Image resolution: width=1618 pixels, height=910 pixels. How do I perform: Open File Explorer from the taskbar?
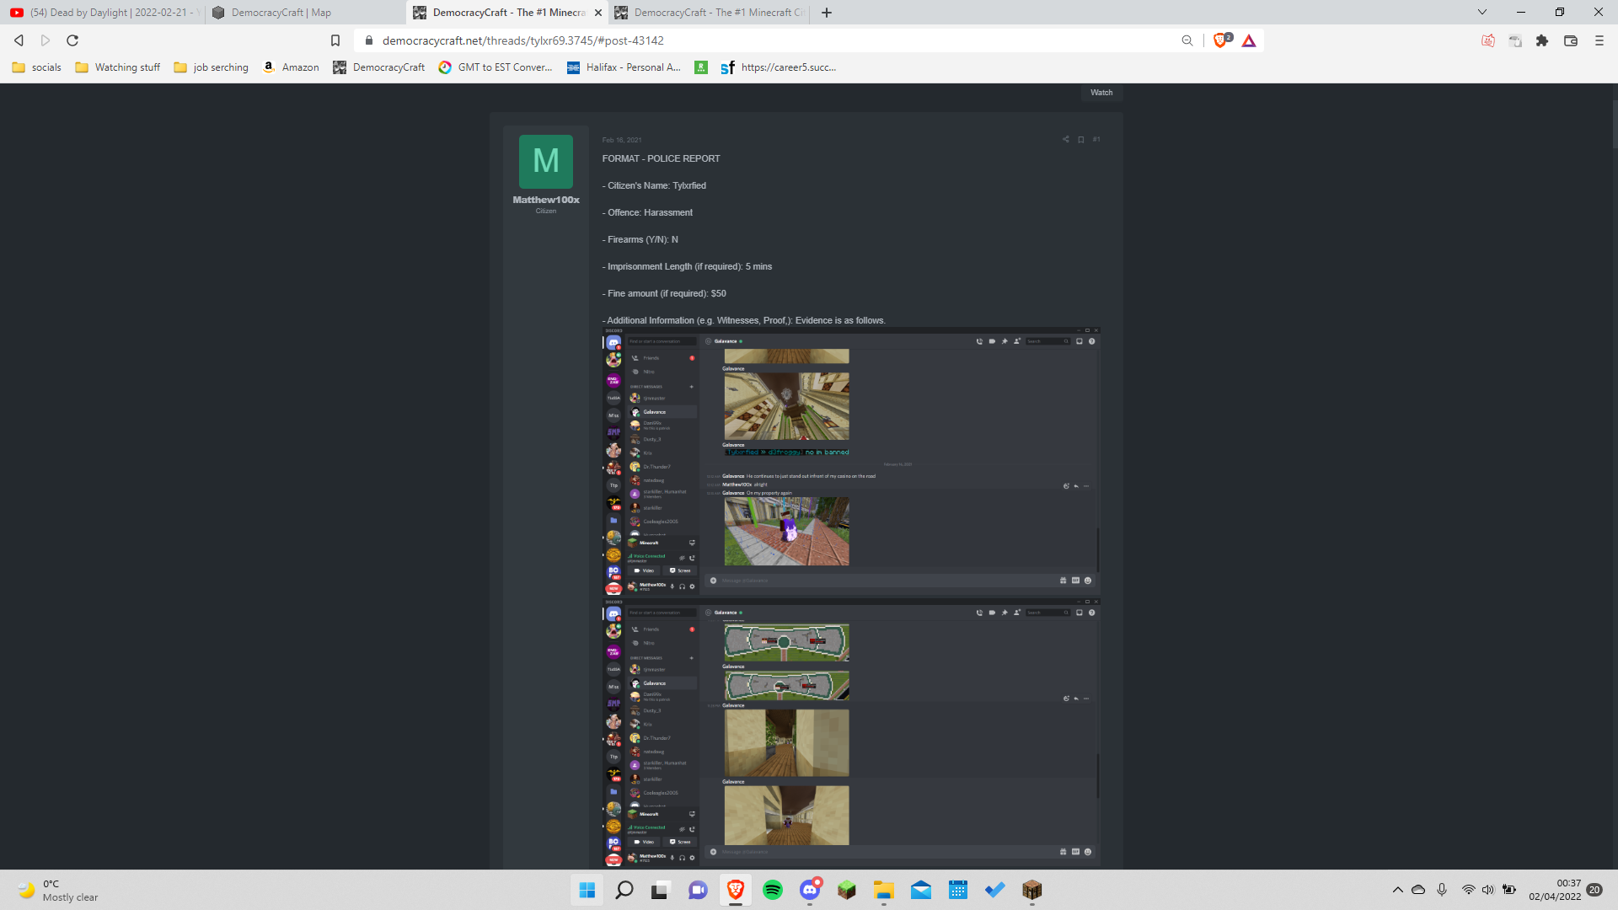point(884,890)
